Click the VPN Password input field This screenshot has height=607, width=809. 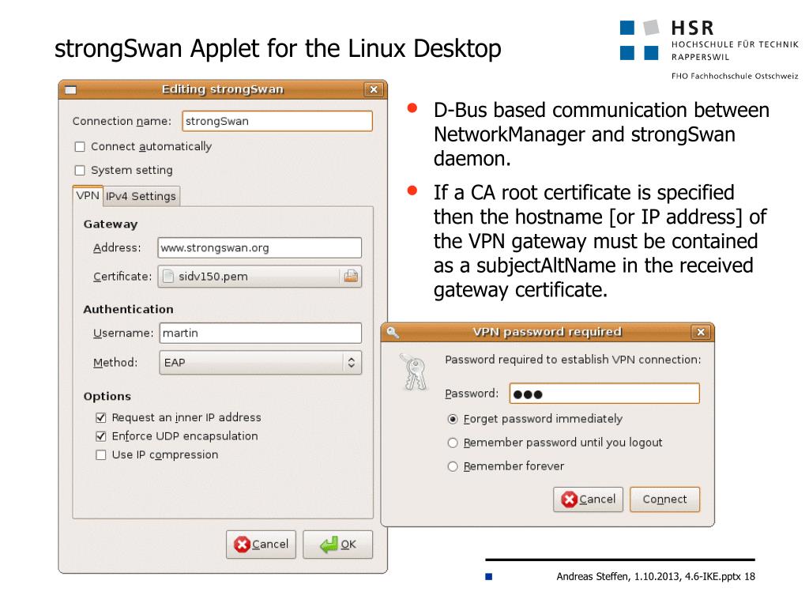pos(604,394)
